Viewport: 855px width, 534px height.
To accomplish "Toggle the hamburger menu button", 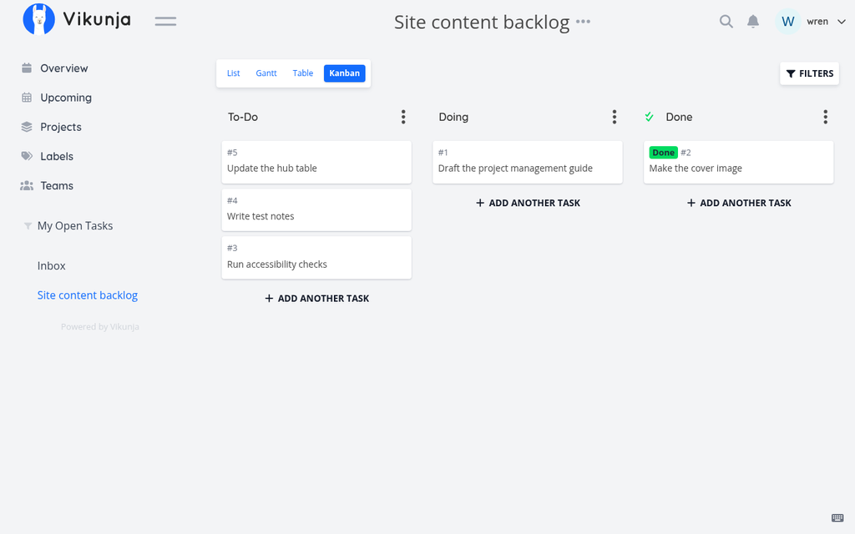I will point(165,21).
